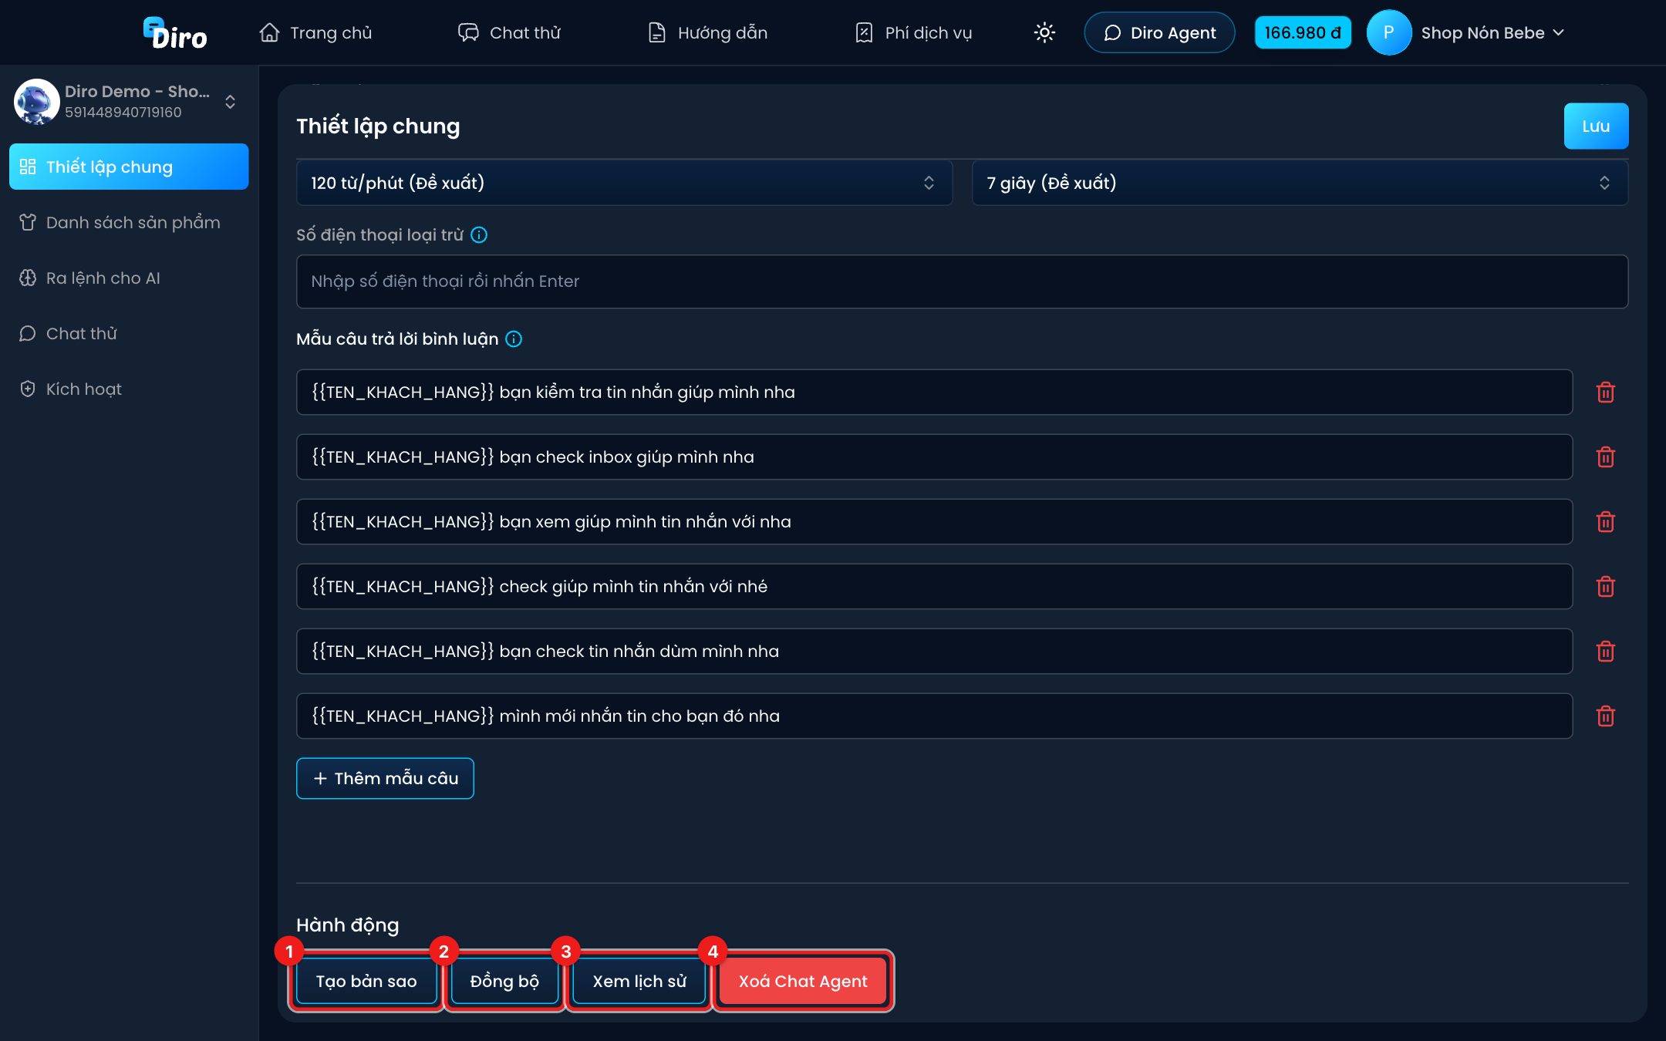The image size is (1666, 1041).
Task: Toggle the light/dark theme sun icon
Action: point(1044,32)
